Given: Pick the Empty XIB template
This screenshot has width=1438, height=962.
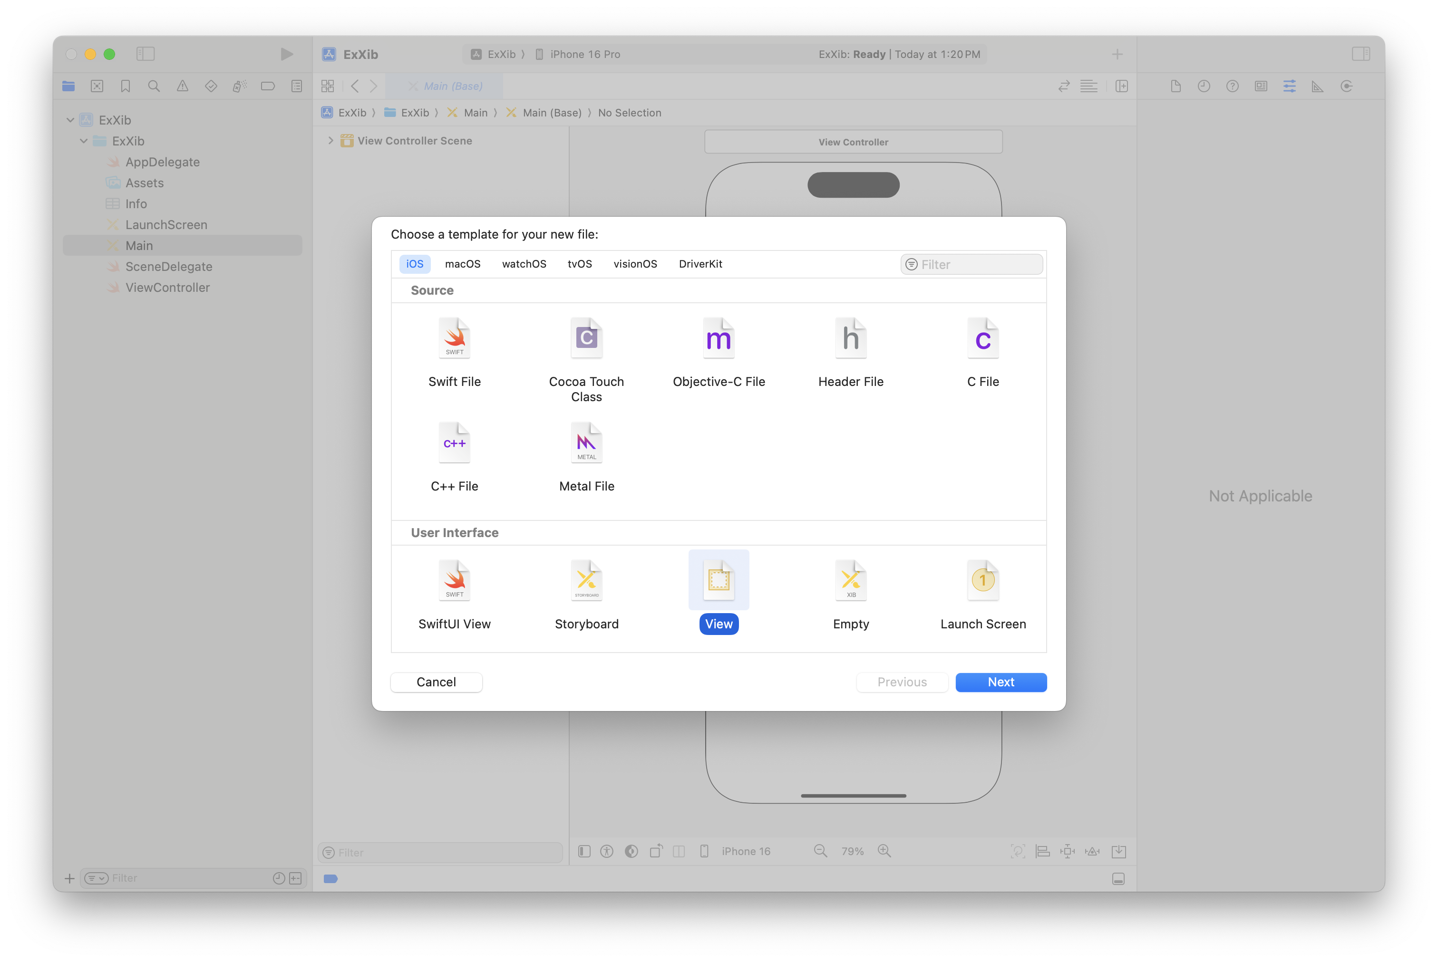Looking at the screenshot, I should click(851, 580).
